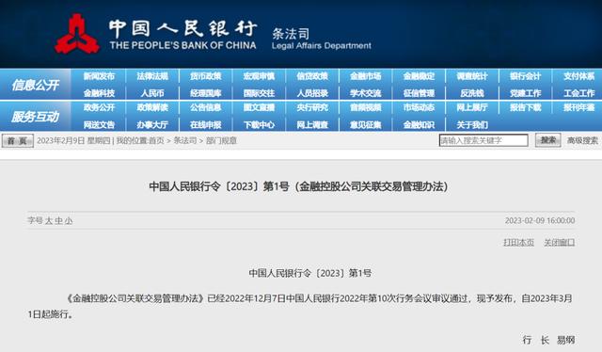Click the People's Bank of China red logo
Viewport: 602px width, 352px height.
coord(77,34)
